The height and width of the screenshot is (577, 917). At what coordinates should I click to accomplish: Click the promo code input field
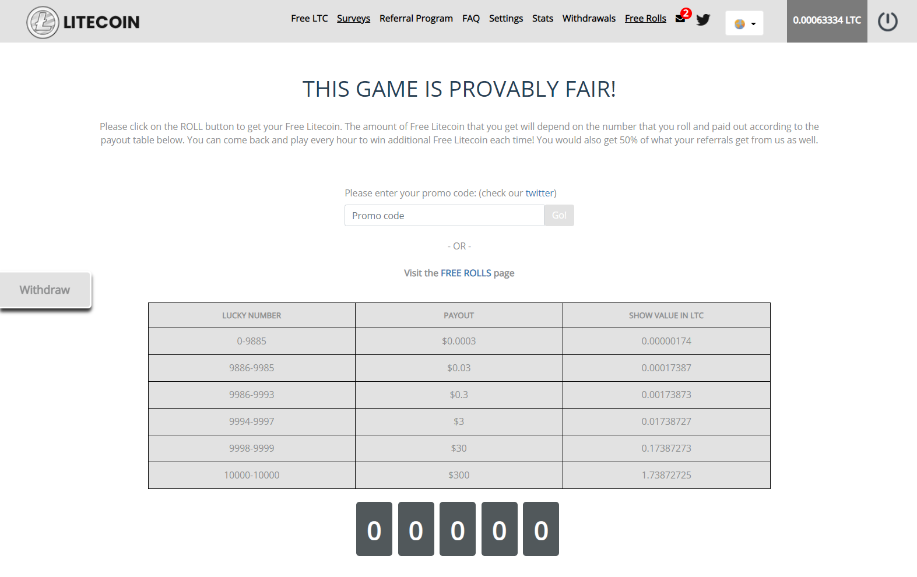coord(444,215)
